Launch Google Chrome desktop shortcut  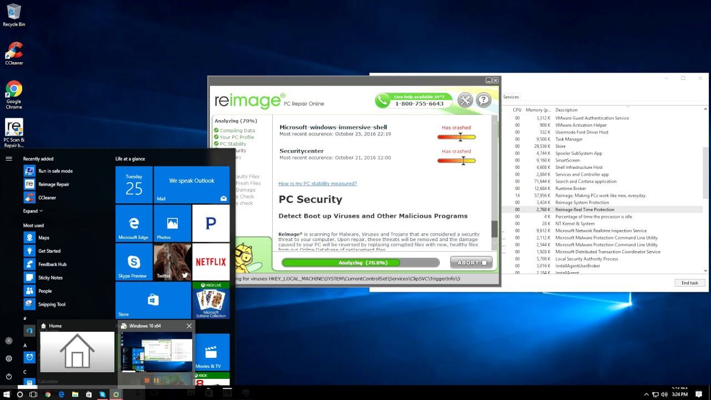click(x=14, y=95)
